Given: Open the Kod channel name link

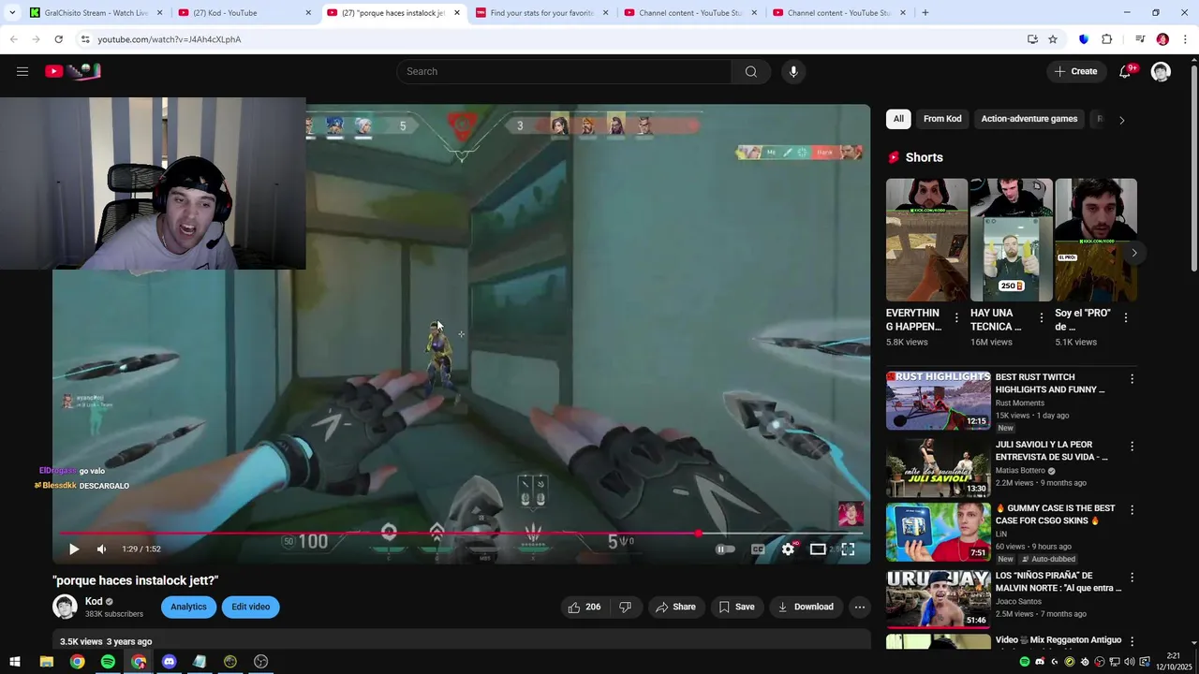Looking at the screenshot, I should coord(94,602).
